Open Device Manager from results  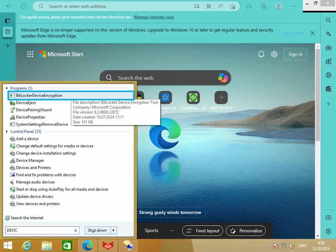pyautogui.click(x=30, y=160)
